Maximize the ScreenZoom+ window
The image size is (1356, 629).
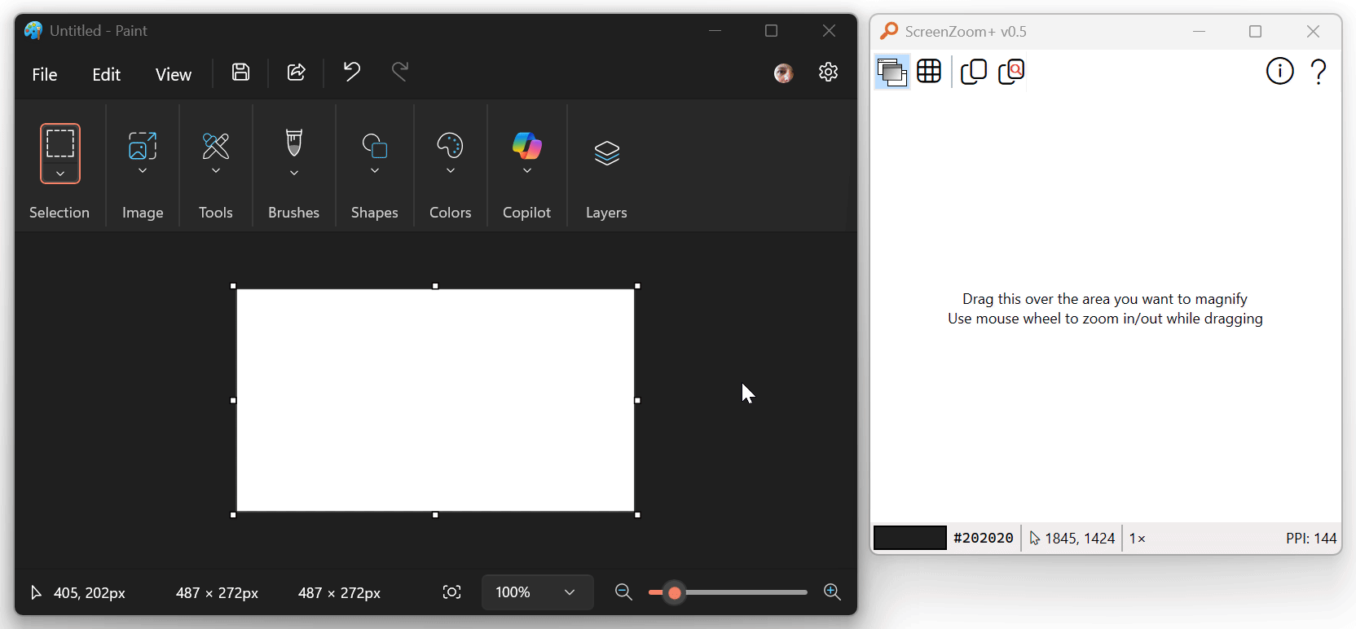[1256, 31]
